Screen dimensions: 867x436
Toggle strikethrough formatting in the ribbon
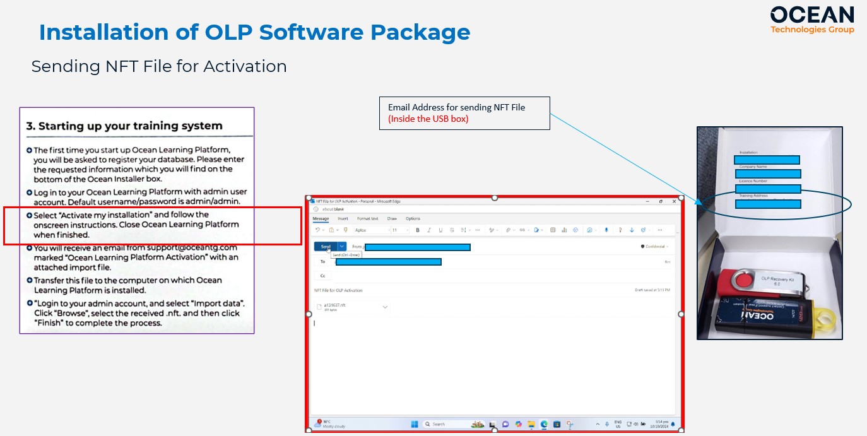(x=452, y=230)
